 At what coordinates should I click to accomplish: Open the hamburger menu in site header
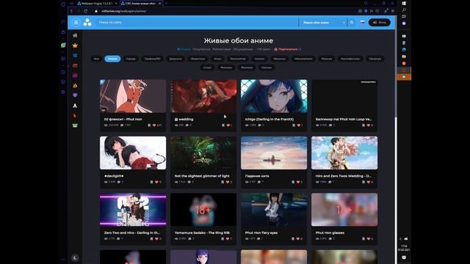coord(76,23)
